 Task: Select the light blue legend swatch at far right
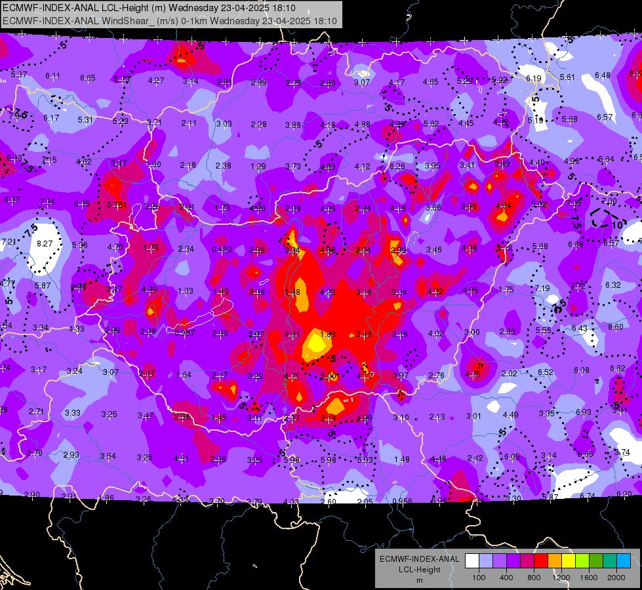click(x=624, y=561)
